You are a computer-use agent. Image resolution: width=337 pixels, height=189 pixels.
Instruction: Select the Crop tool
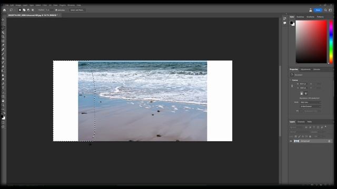click(x=3, y=37)
